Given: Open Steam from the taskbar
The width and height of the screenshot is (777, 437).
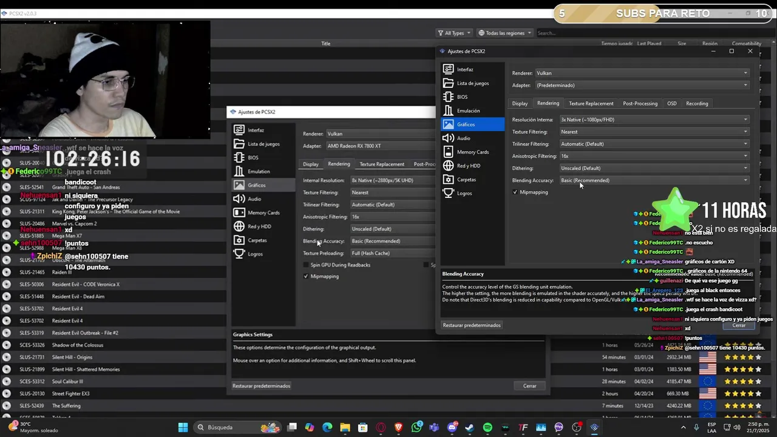Looking at the screenshot, I should pos(469,427).
